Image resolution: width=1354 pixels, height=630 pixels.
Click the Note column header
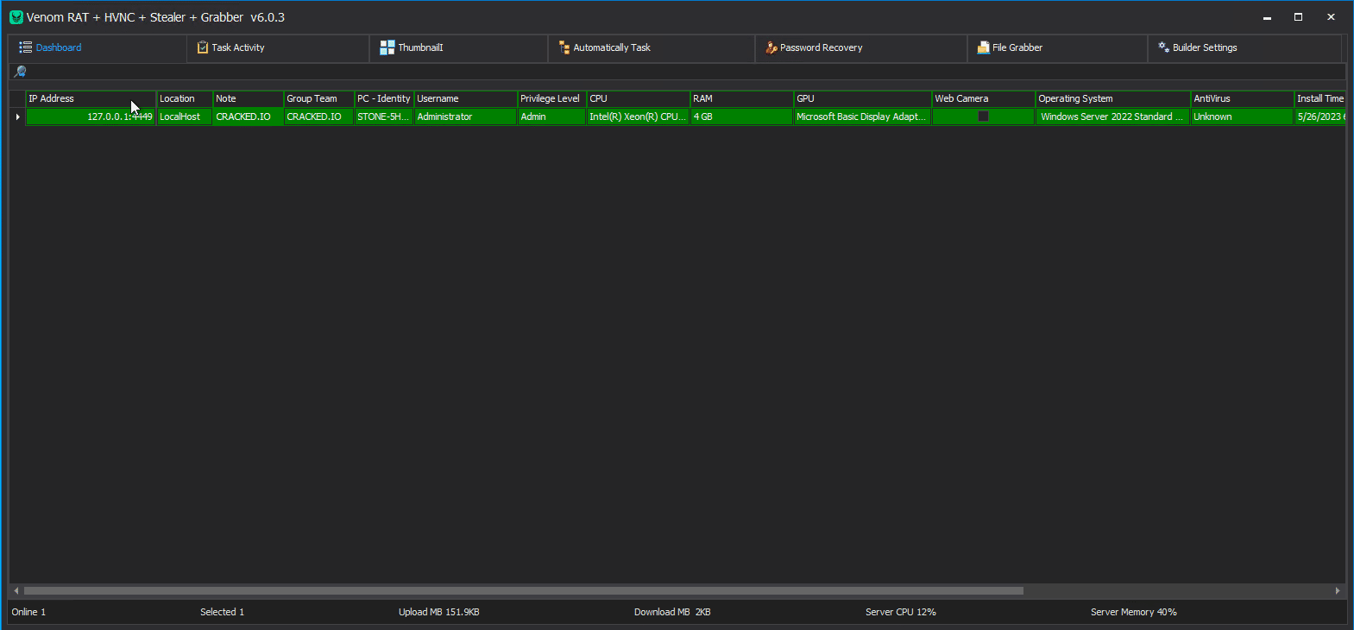click(x=248, y=98)
